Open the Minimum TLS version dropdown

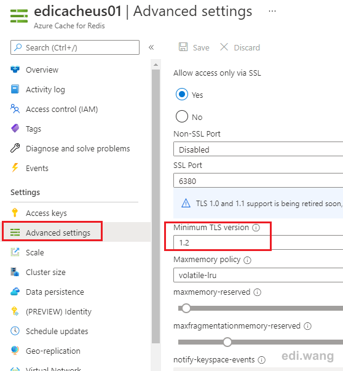(258, 242)
